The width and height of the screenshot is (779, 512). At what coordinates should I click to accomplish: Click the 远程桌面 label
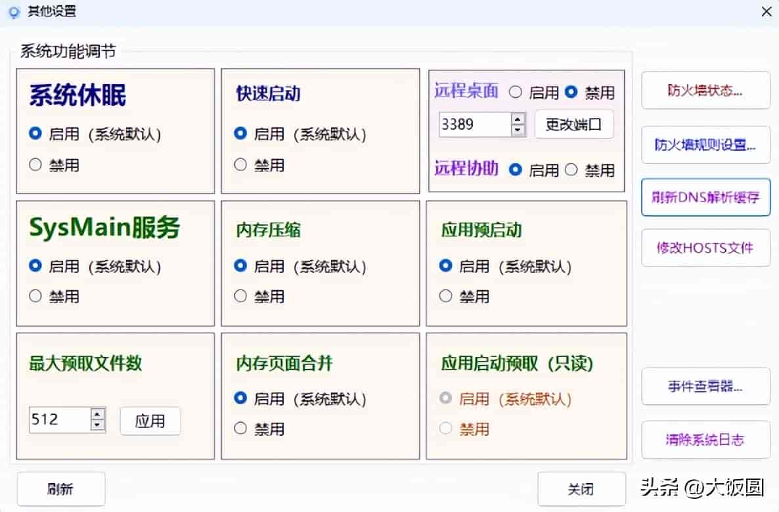[x=466, y=91]
